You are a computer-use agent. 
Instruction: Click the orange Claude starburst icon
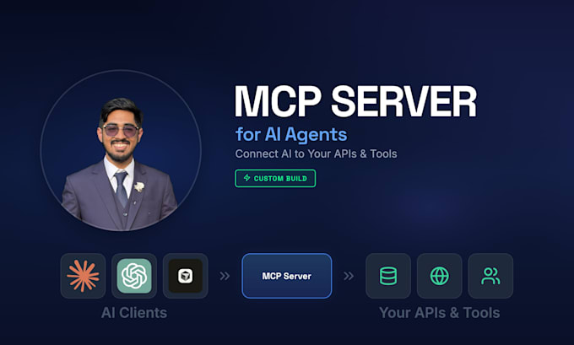[x=83, y=276]
